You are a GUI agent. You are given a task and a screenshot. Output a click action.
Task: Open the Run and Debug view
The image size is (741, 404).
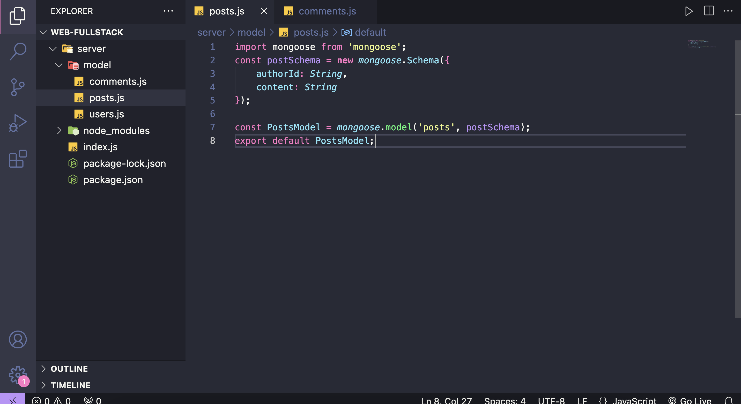point(18,123)
